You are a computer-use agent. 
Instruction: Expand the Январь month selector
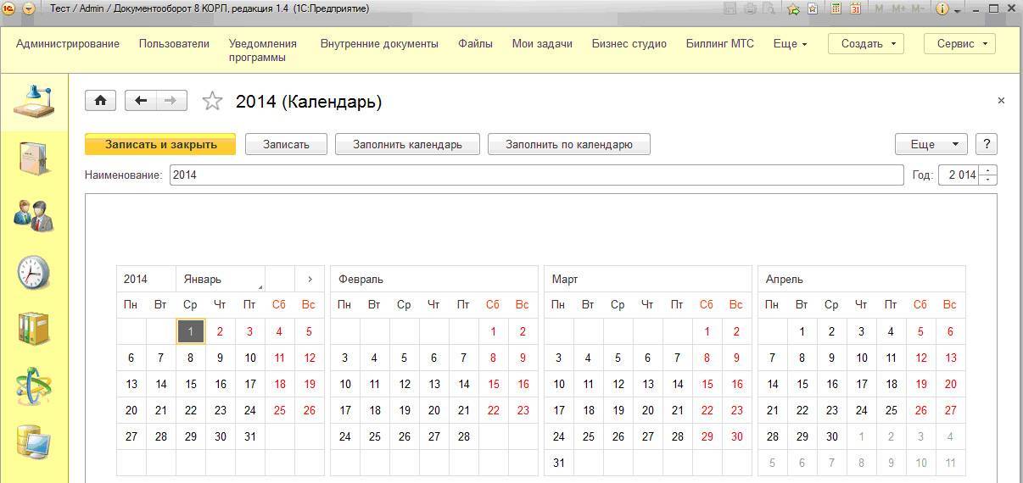[x=222, y=279]
